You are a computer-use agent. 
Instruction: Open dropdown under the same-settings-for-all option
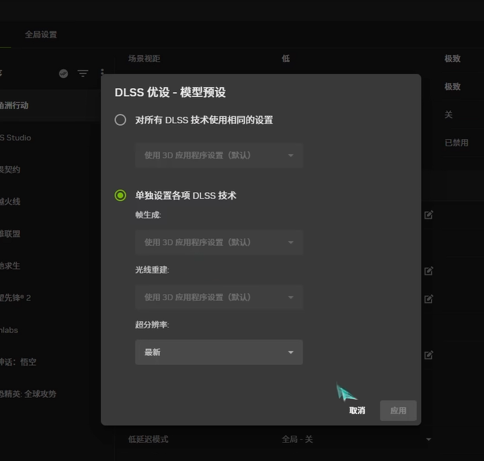point(219,155)
